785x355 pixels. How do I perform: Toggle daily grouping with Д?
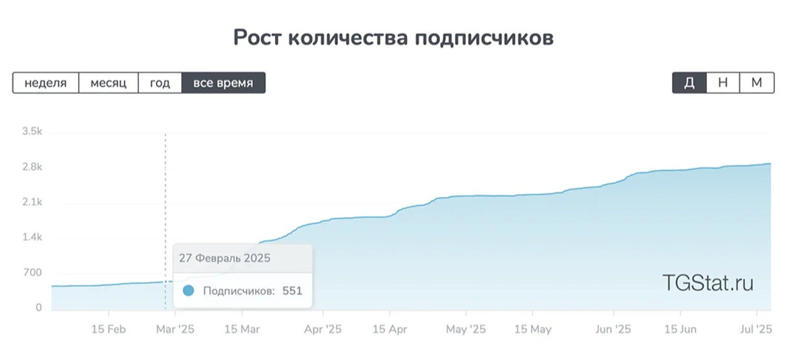click(x=689, y=83)
